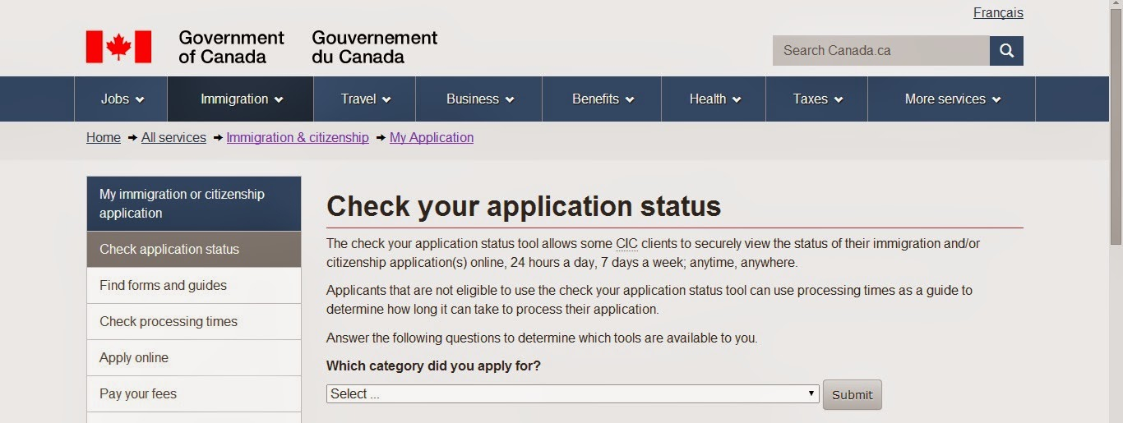Go to Home breadcrumb link
1123x423 pixels.
pyautogui.click(x=104, y=138)
